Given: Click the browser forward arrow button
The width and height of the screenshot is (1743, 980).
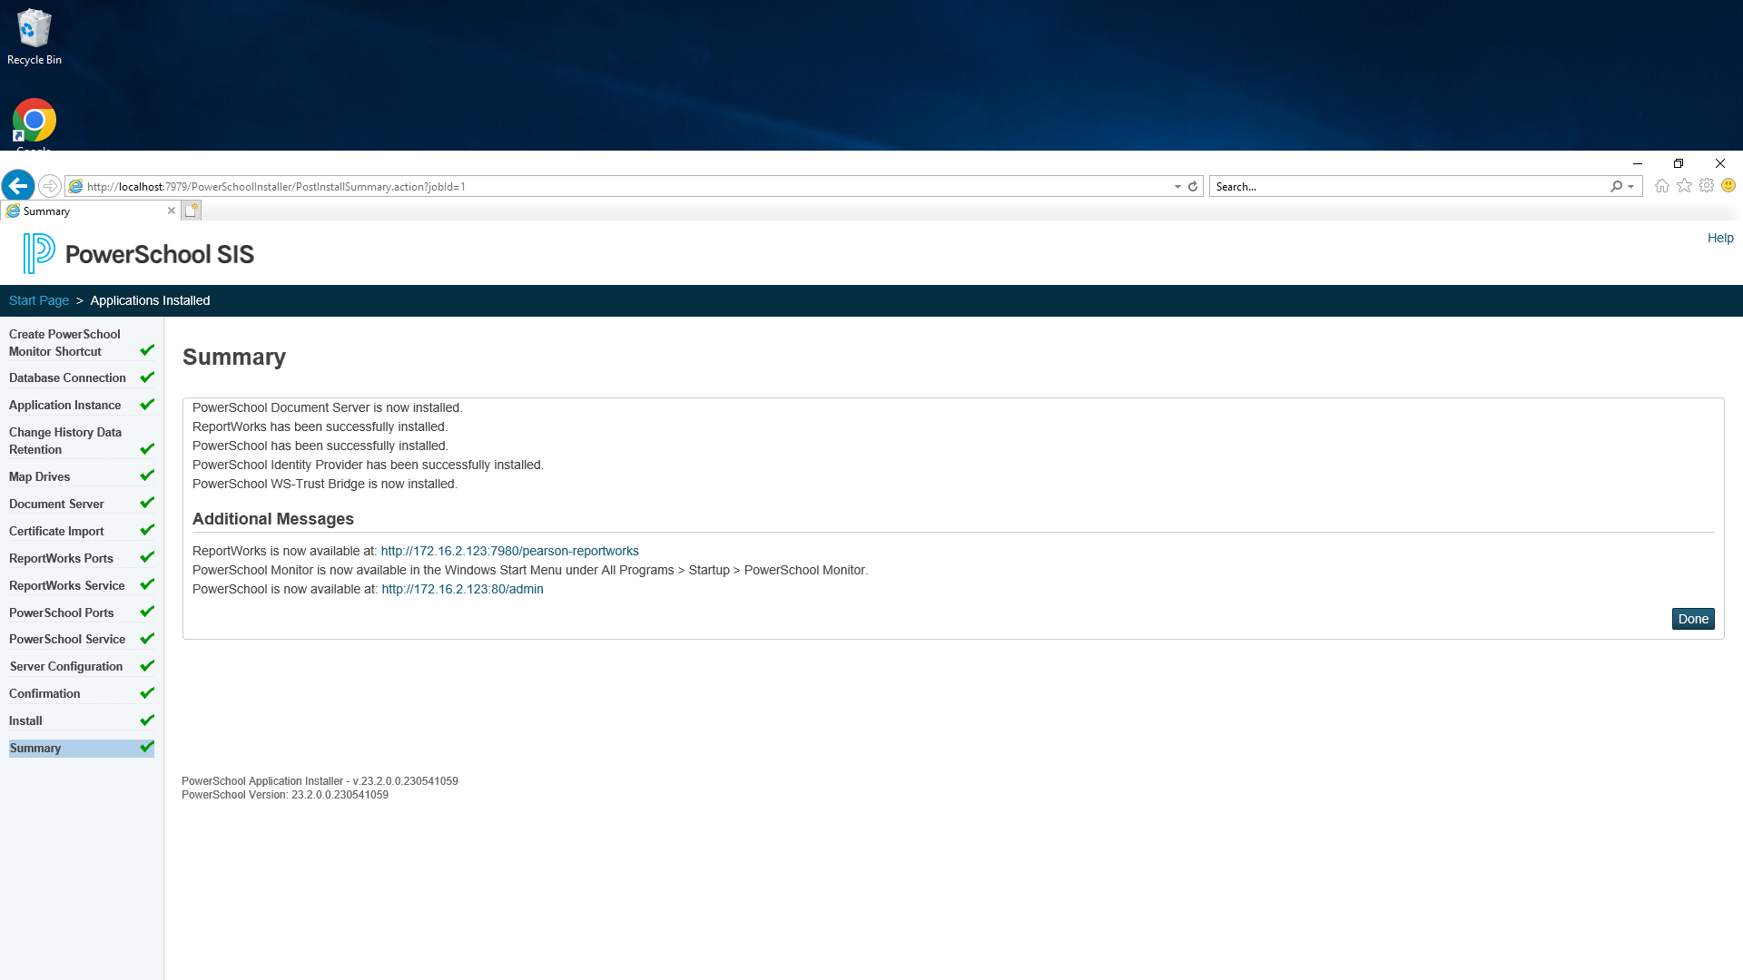Looking at the screenshot, I should (51, 186).
